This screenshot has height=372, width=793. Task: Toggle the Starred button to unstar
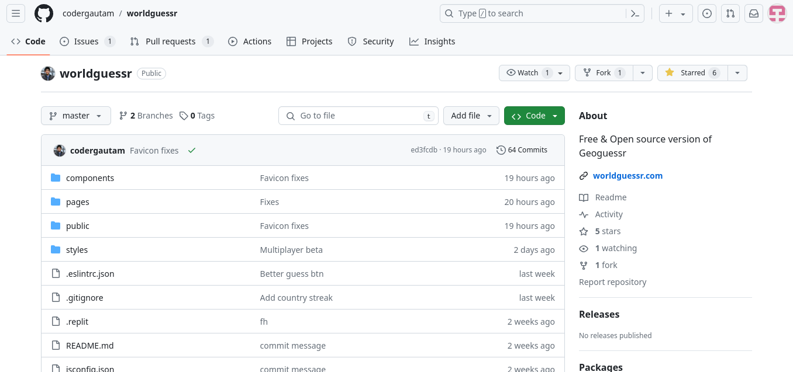692,73
